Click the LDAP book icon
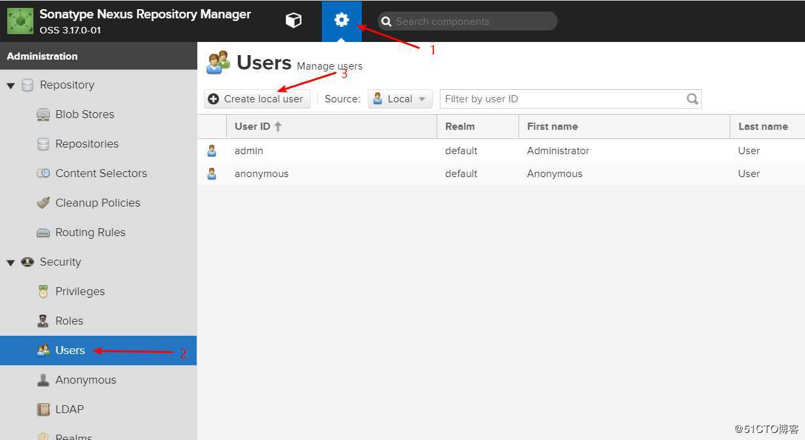 [43, 410]
